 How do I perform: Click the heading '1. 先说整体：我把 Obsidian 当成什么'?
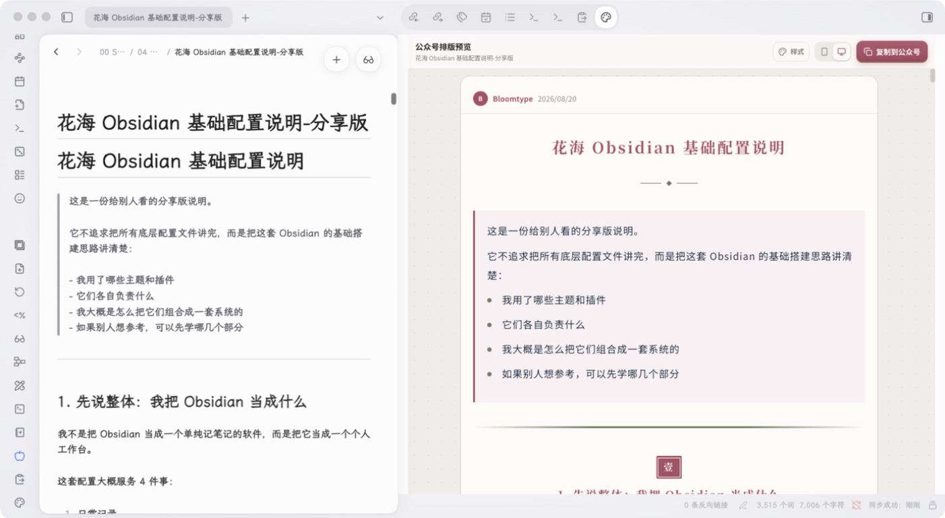coord(182,402)
